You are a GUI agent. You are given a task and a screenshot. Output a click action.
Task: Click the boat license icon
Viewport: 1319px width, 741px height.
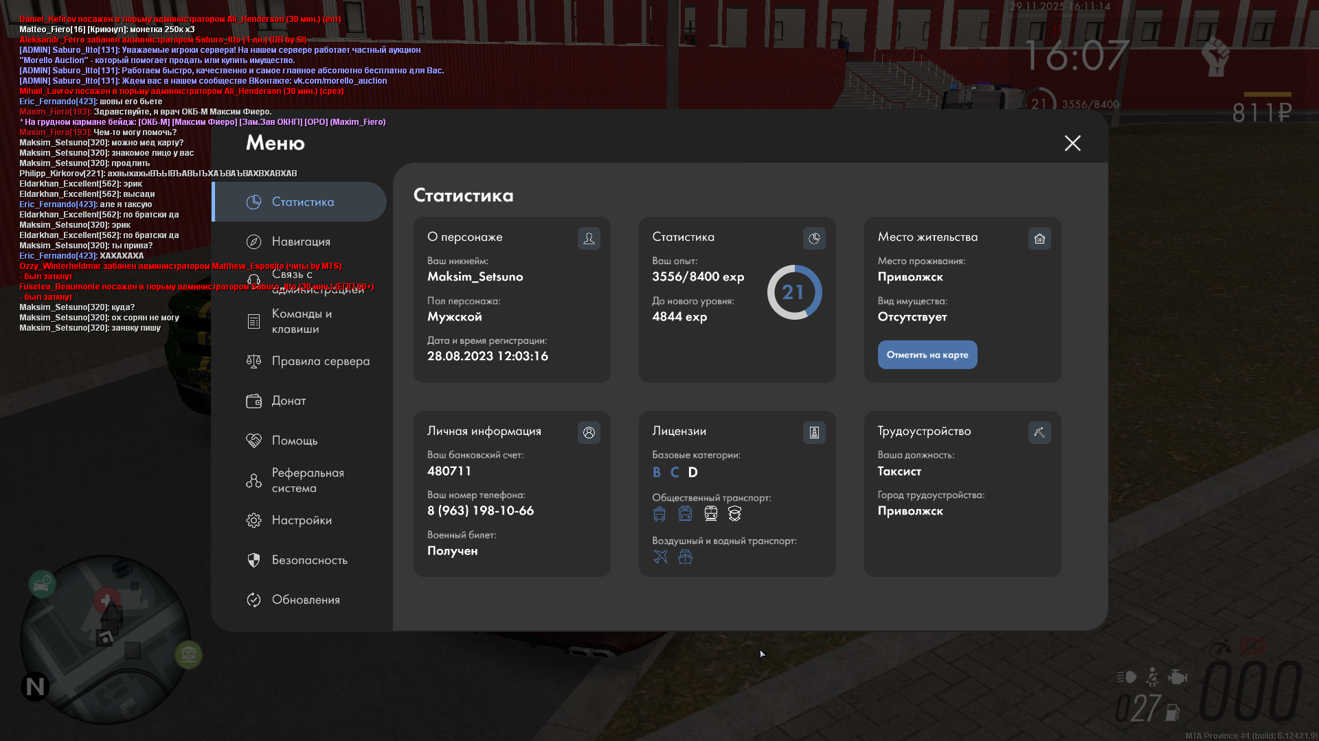coord(685,557)
